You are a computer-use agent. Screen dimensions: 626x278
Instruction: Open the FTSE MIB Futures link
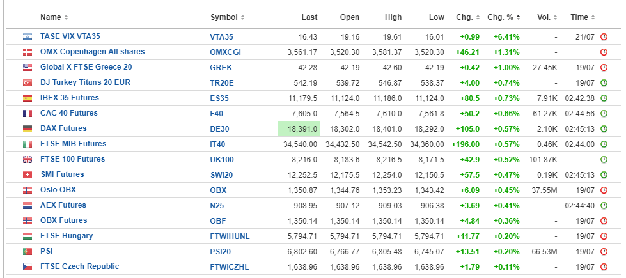point(73,144)
